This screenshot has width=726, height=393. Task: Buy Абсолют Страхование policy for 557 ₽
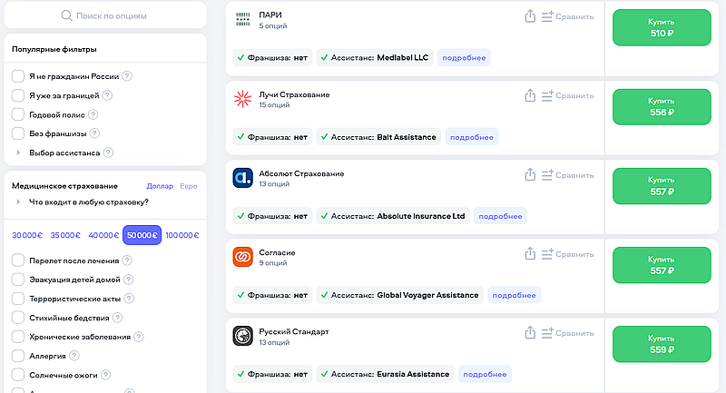pyautogui.click(x=662, y=186)
